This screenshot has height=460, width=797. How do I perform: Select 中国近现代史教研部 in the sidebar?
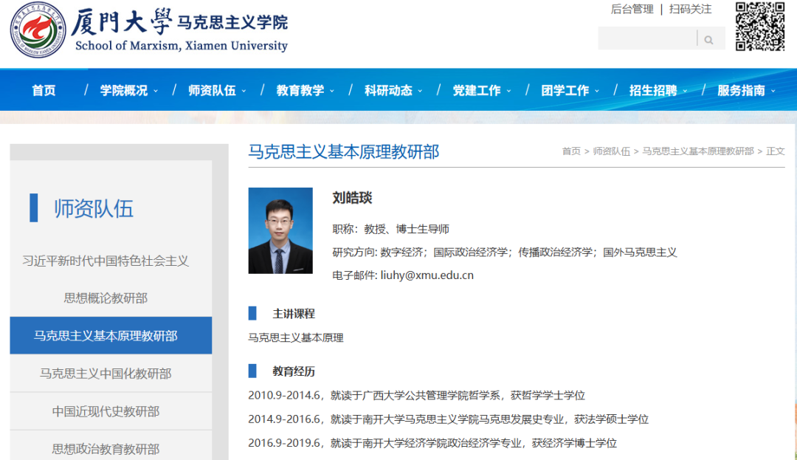[106, 411]
